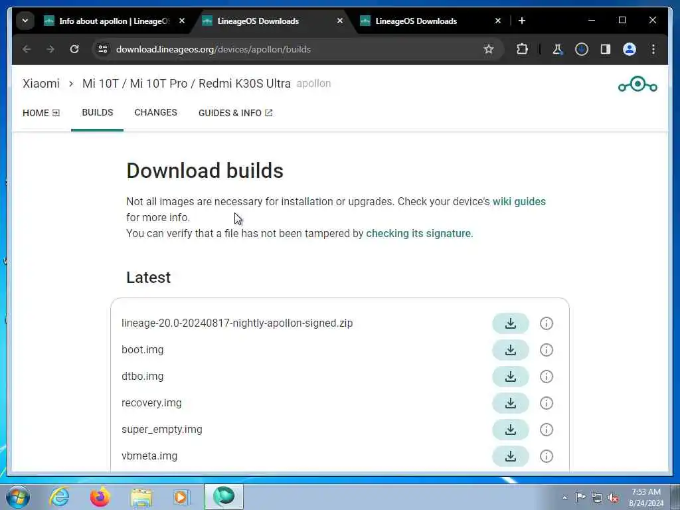The height and width of the screenshot is (510, 680).
Task: Click the 'dtbo.img' filename text
Action: coord(142,377)
